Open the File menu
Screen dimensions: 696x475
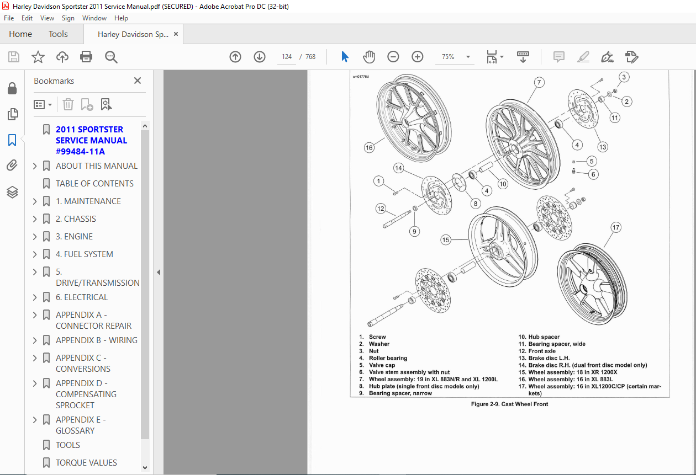(9, 18)
